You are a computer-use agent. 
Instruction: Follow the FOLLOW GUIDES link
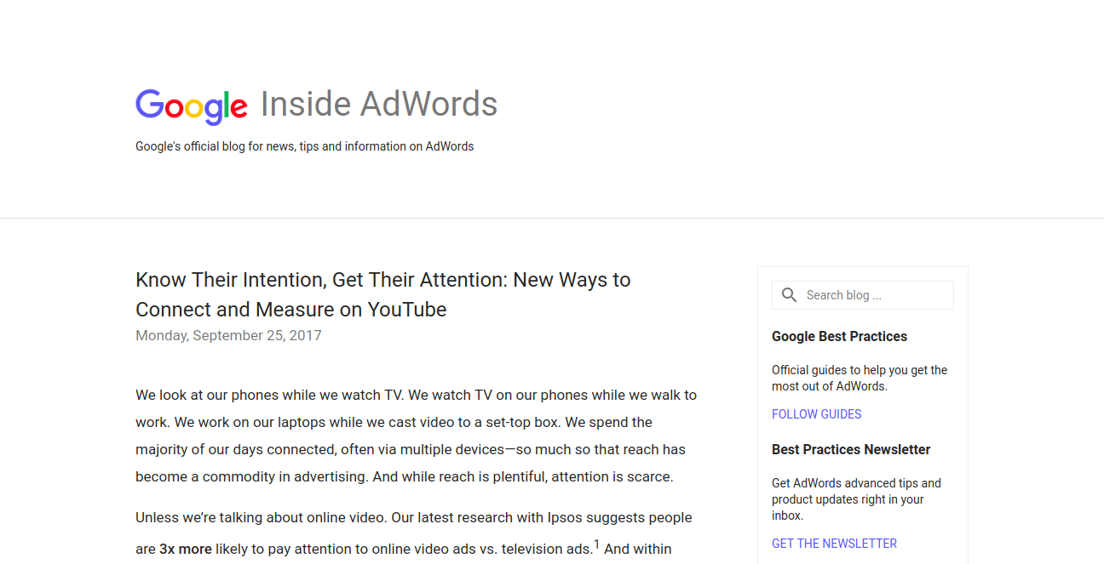(816, 414)
